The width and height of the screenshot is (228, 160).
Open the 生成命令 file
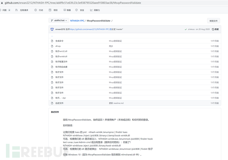coord(59,41)
